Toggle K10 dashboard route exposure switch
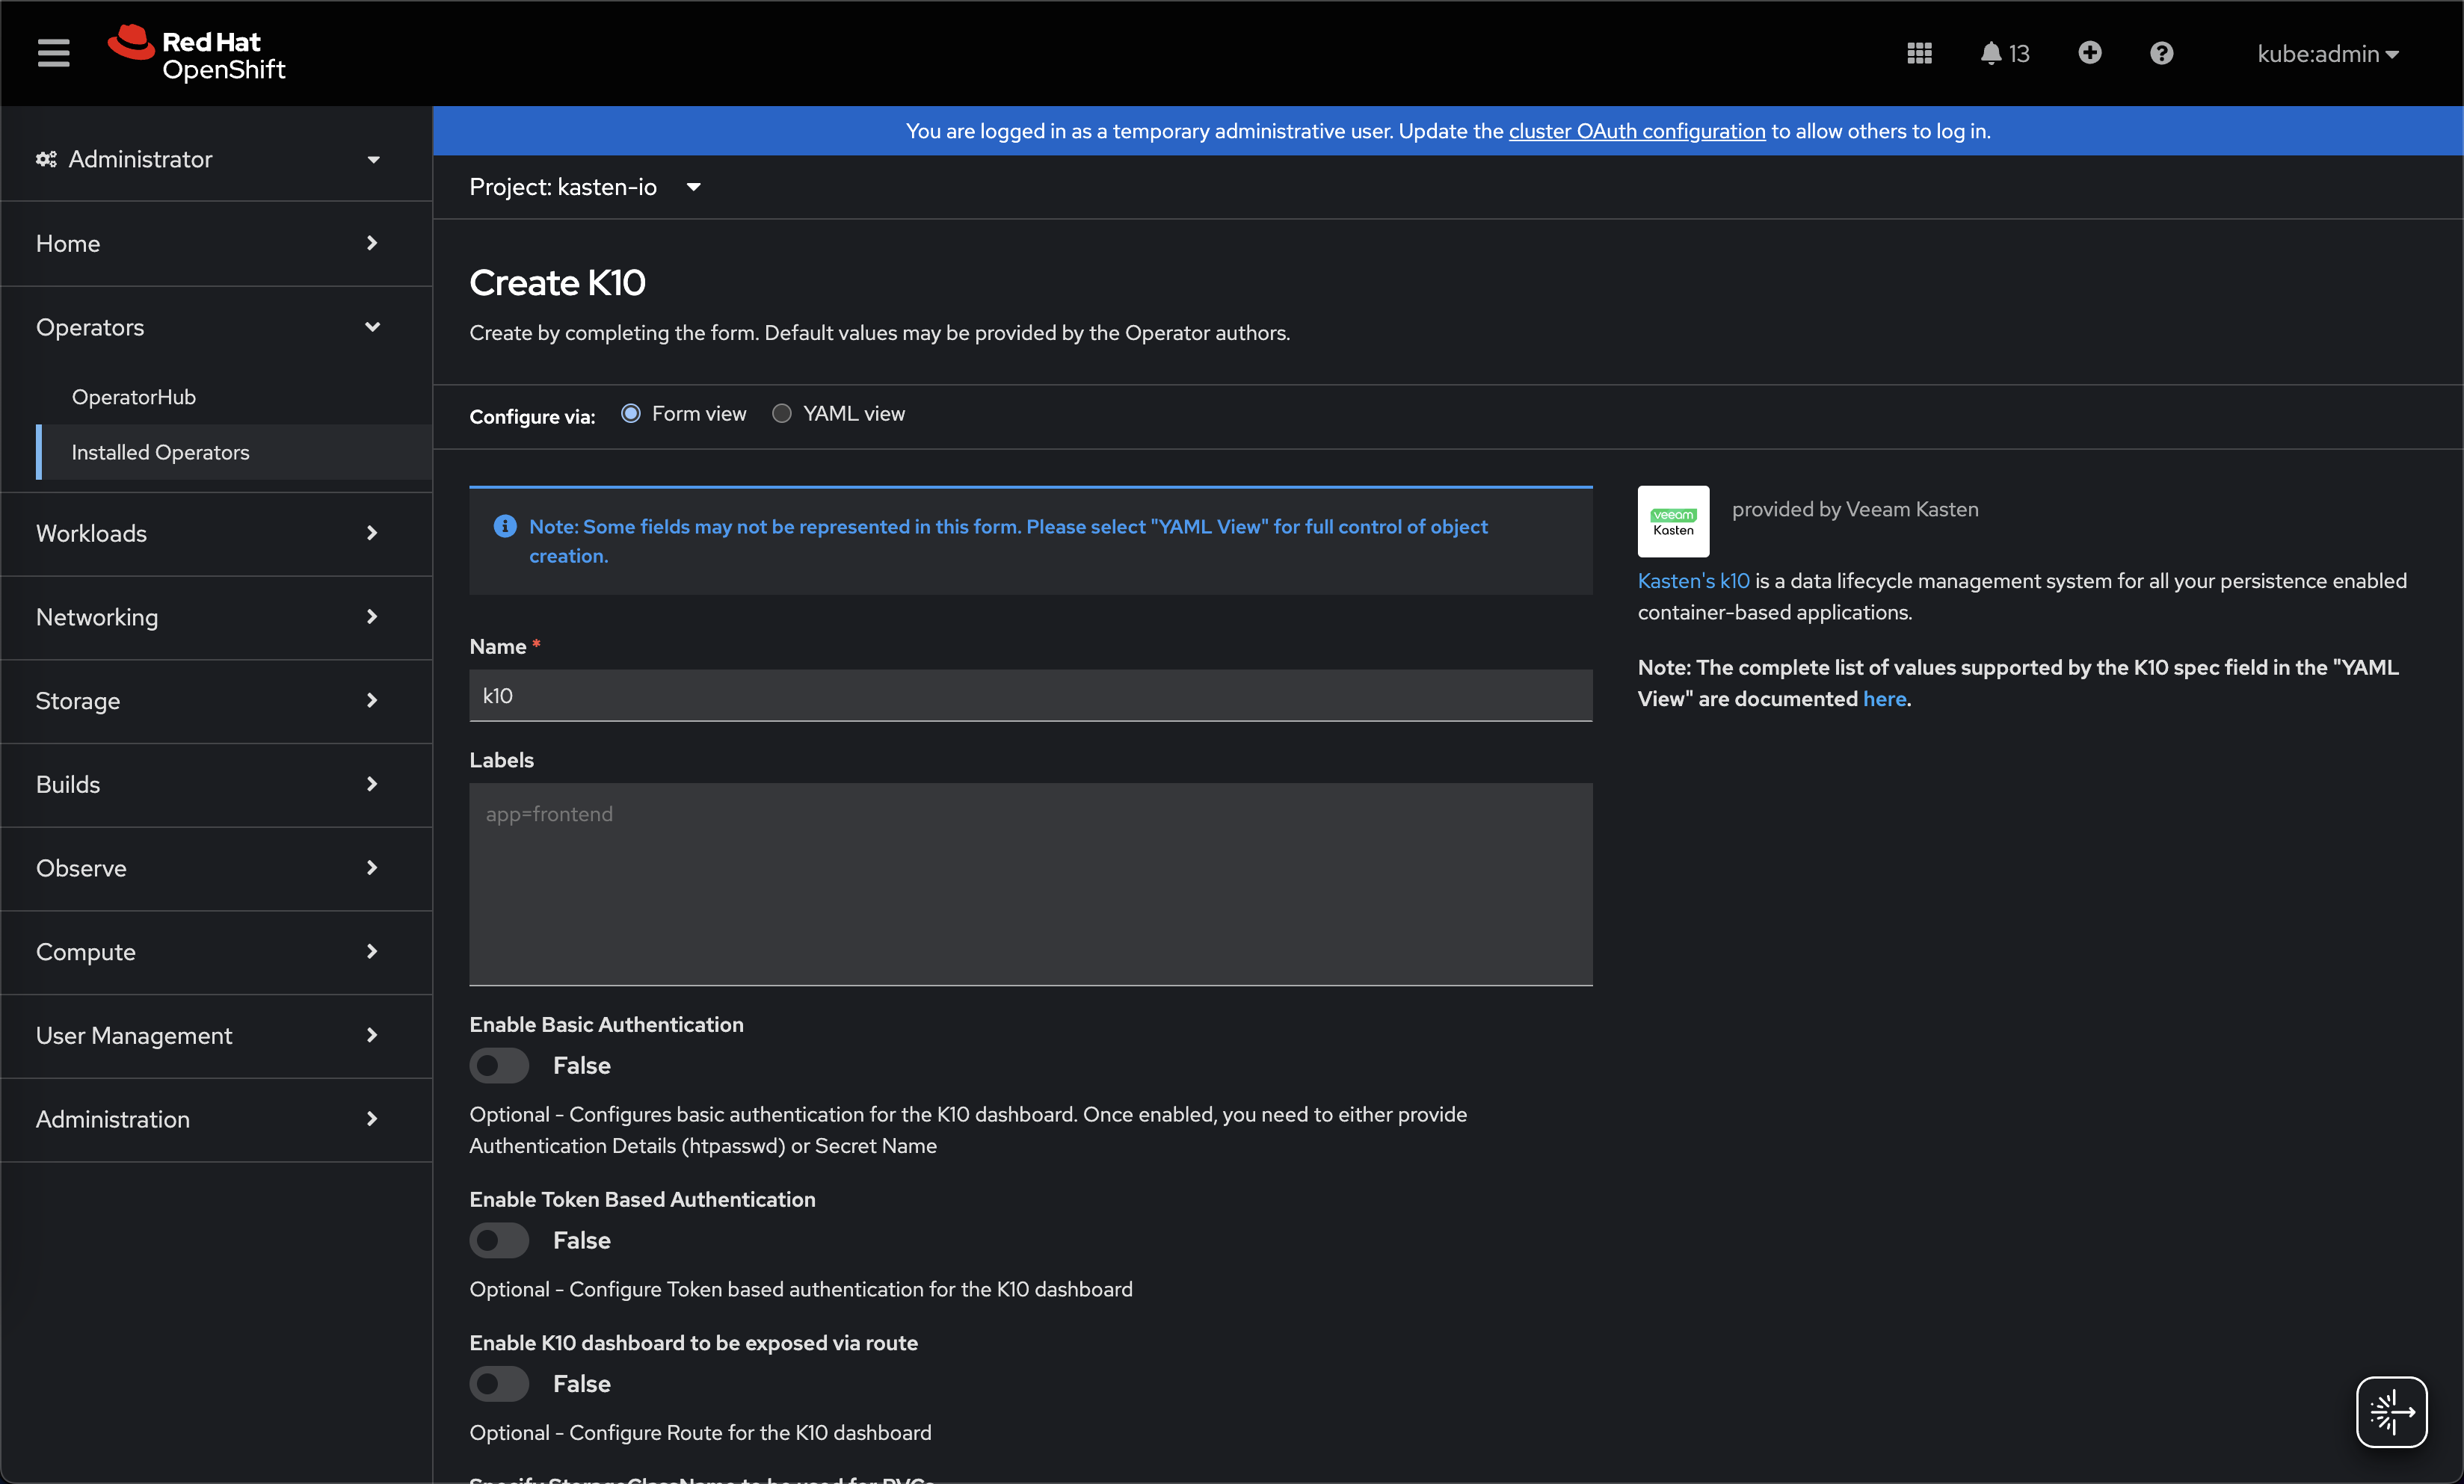This screenshot has width=2464, height=1484. [499, 1384]
